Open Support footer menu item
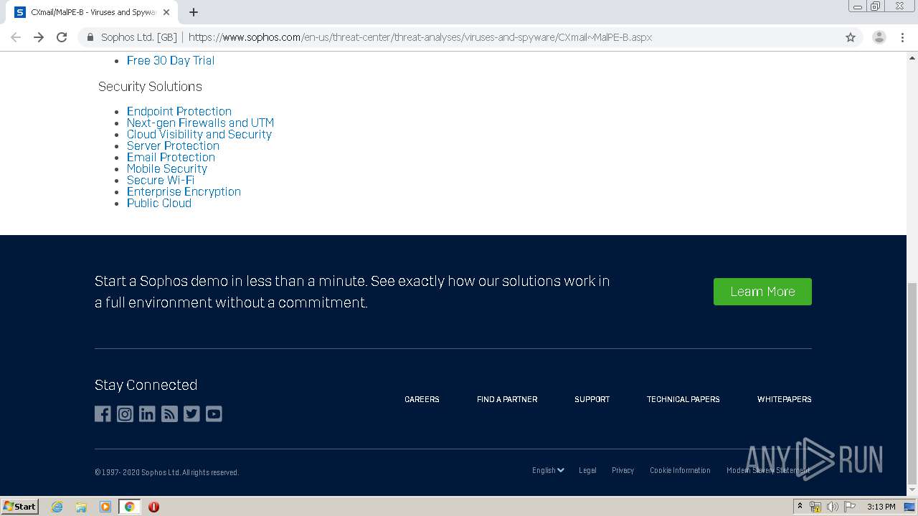918x516 pixels. 592,399
